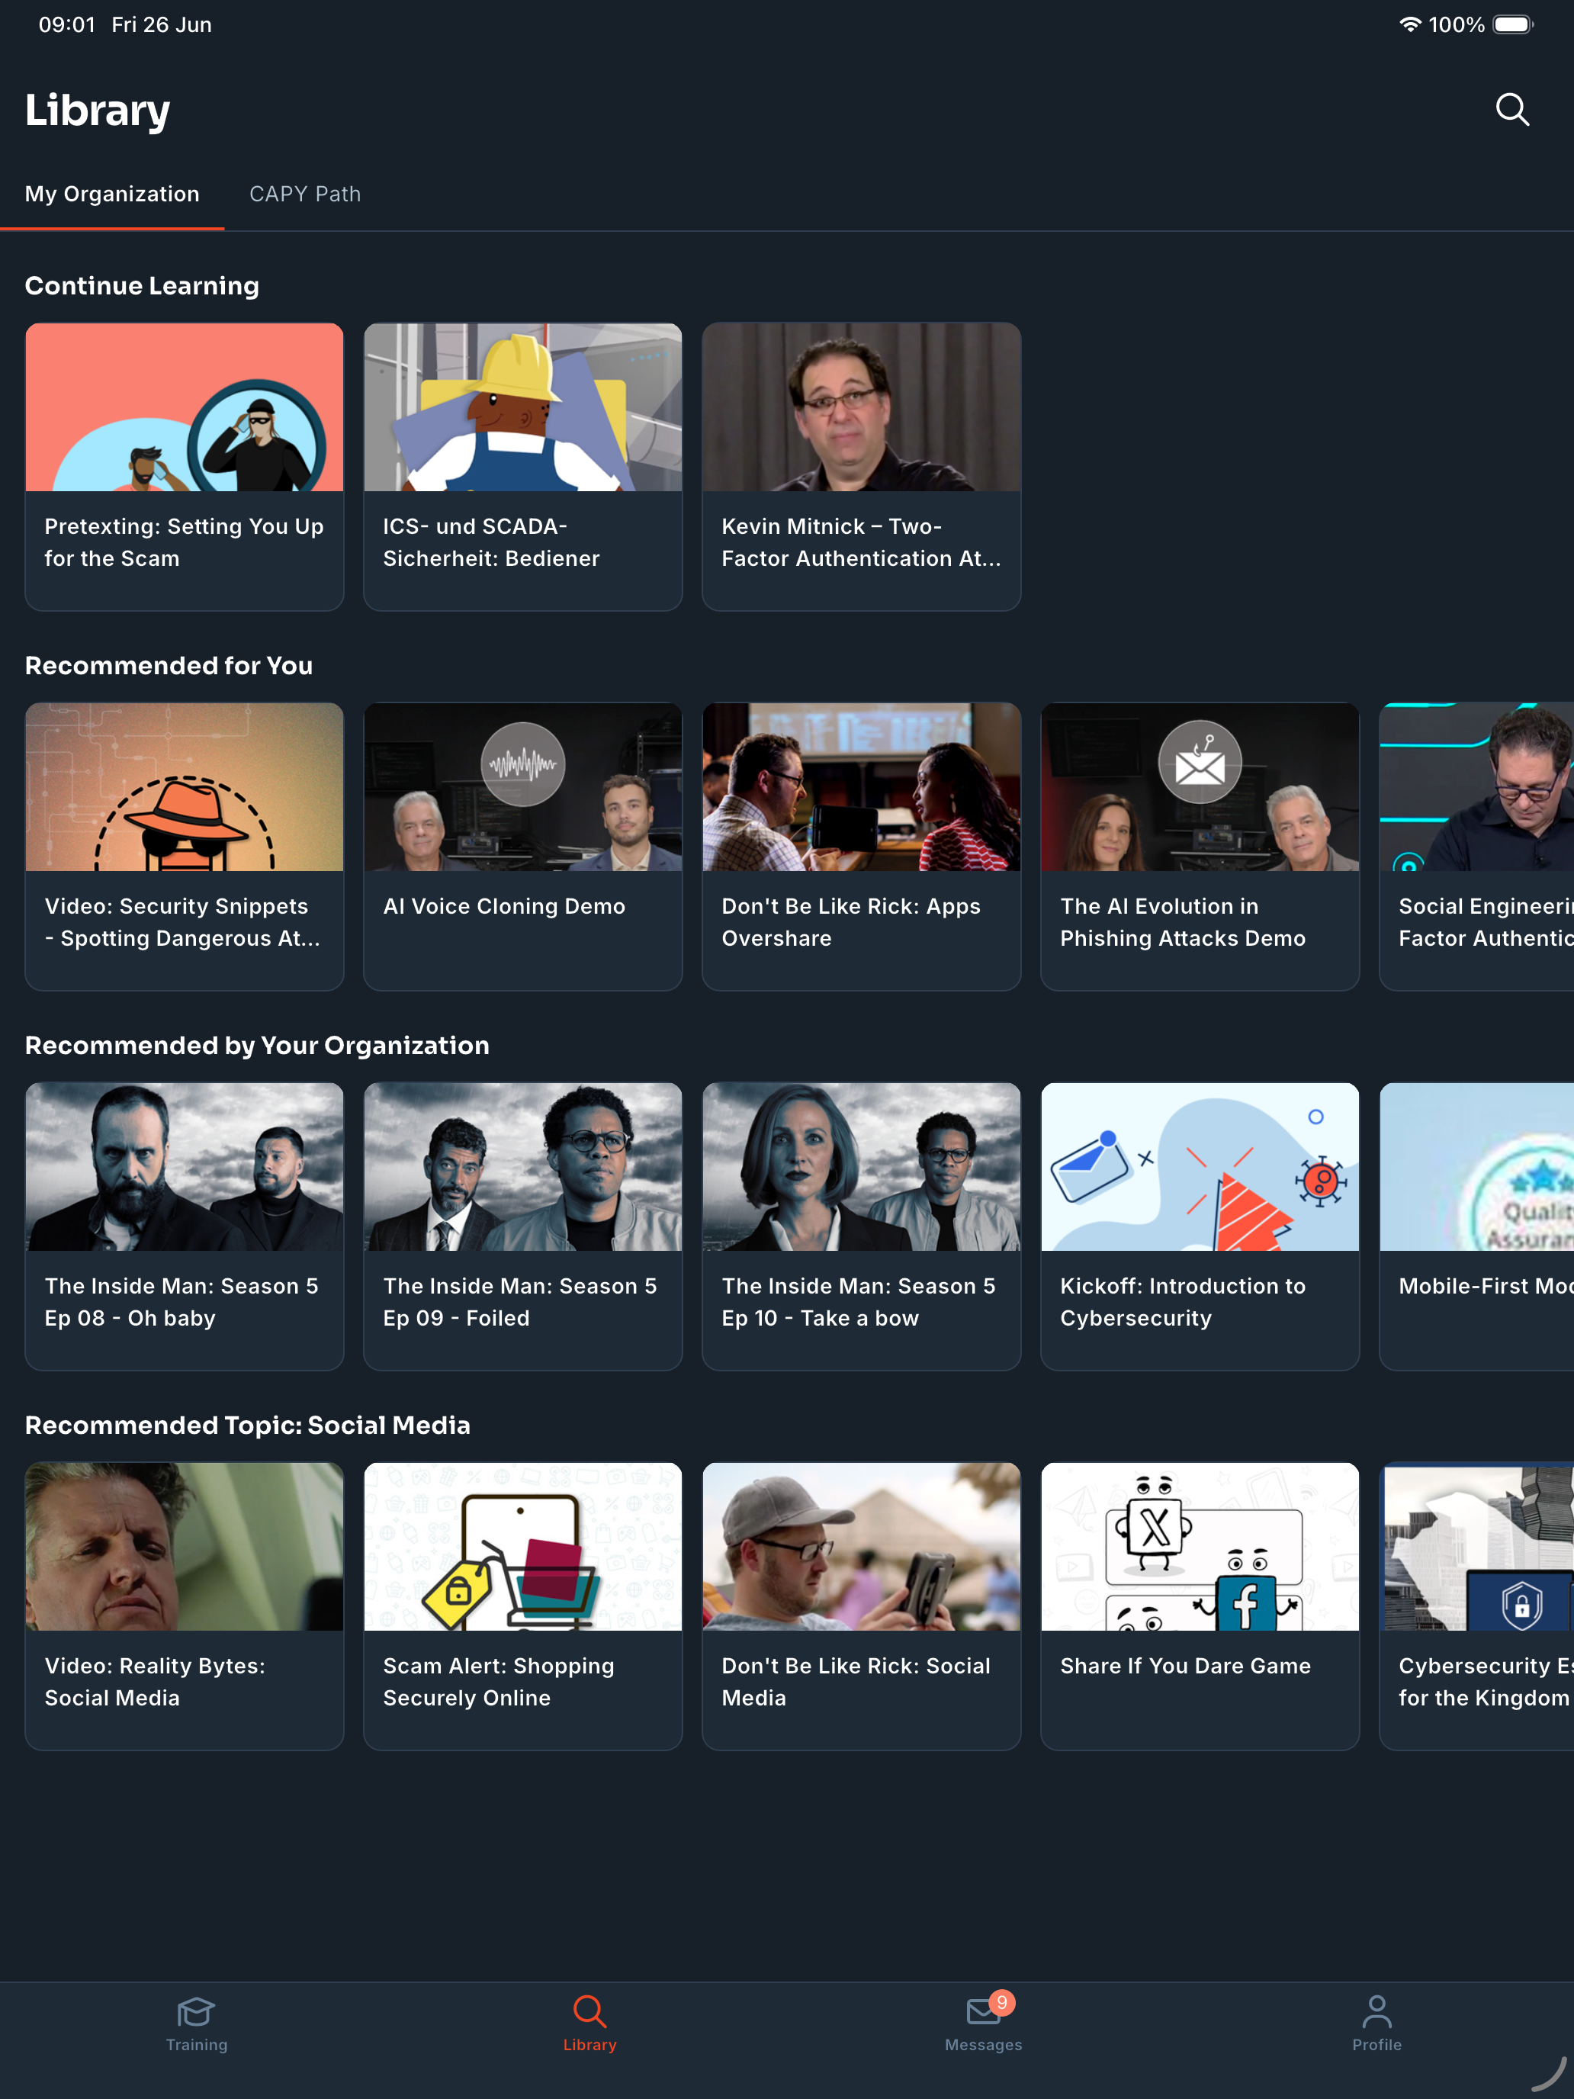Image resolution: width=1574 pixels, height=2099 pixels.
Task: Tap Recommended by Your Organization heading
Action: point(257,1045)
